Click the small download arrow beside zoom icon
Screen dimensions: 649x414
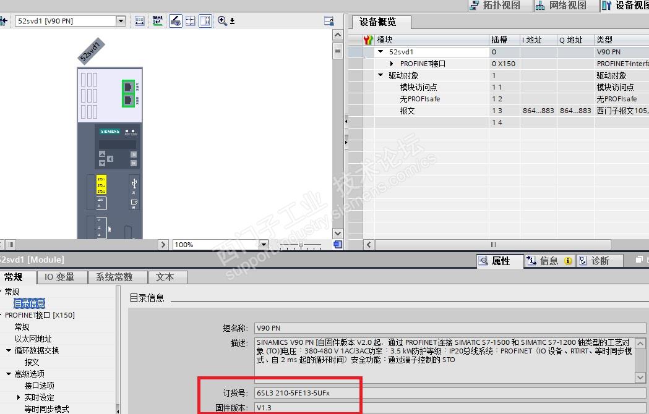coord(233,21)
